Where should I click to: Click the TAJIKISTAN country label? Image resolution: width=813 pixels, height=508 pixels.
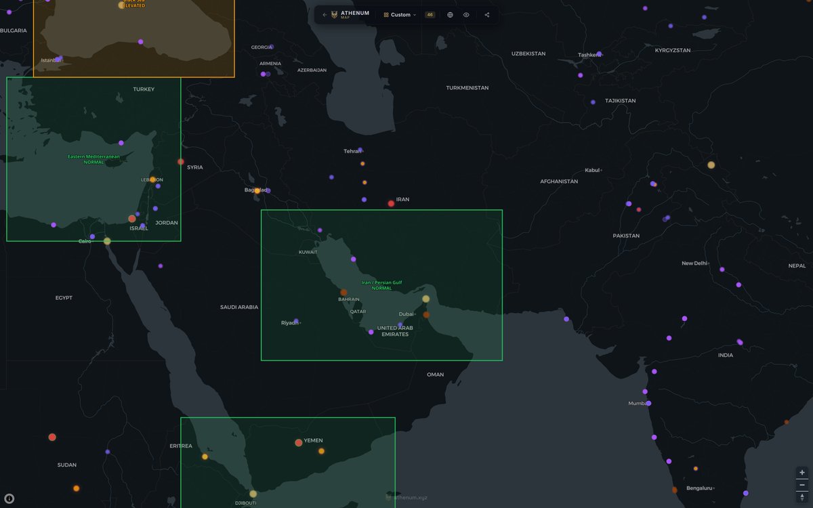621,101
